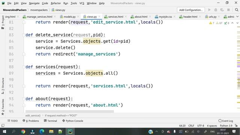Close the models.py tab
240x135 pixels.
78,16
